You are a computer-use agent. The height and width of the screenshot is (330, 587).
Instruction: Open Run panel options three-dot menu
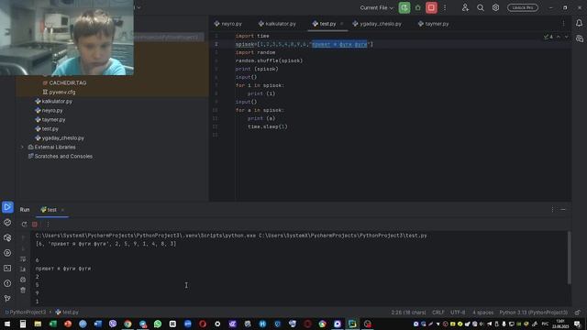point(552,210)
